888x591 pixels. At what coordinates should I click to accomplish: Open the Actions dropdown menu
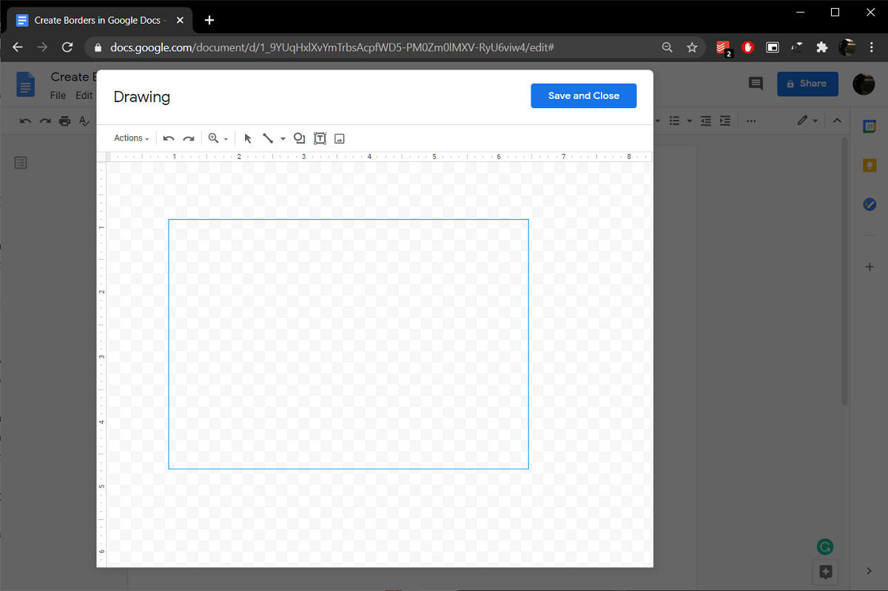pos(131,138)
